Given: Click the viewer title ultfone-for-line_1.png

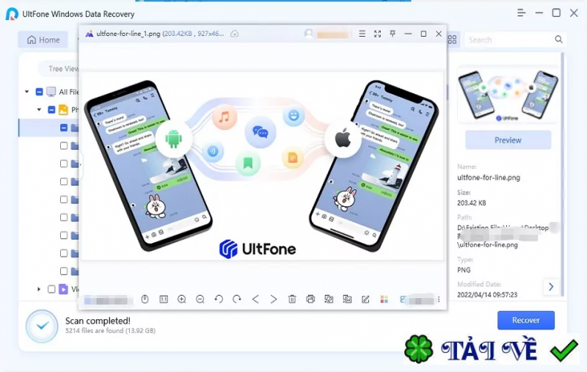Looking at the screenshot, I should pos(128,34).
